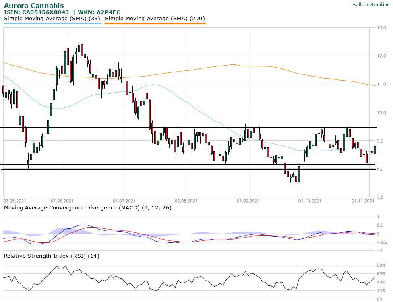Click the RSI 60% axis label
Screen dimensions: 393x302
coord(381,274)
